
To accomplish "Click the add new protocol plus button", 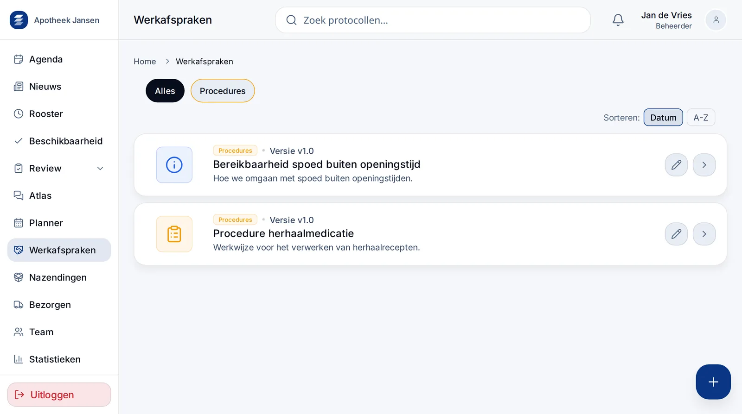I will [713, 382].
